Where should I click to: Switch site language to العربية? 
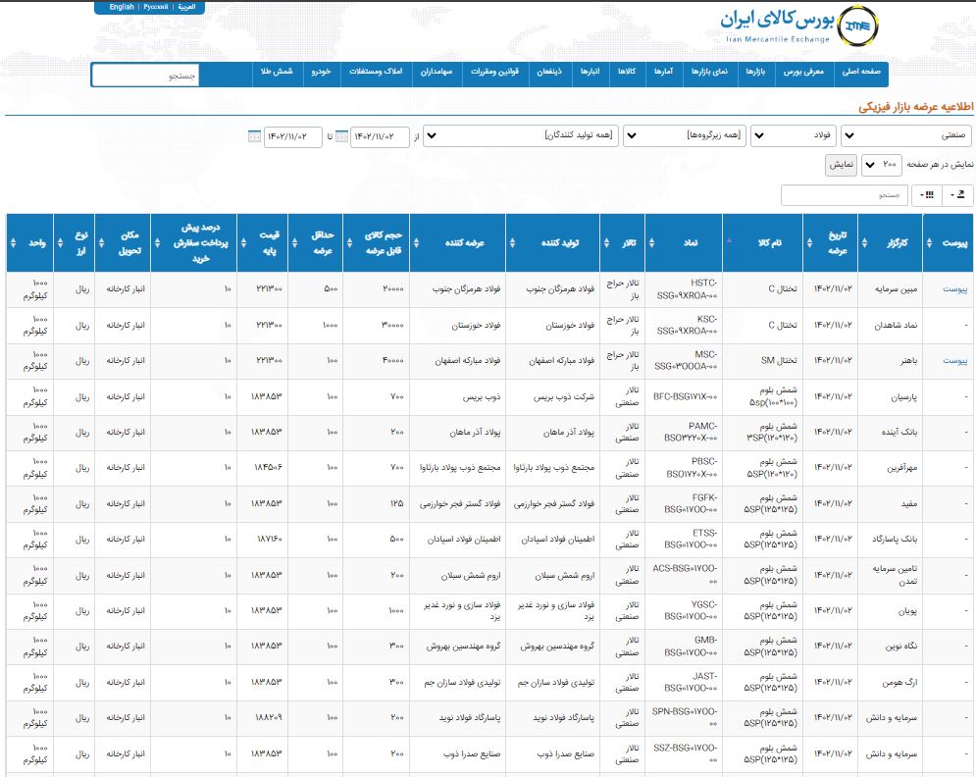click(186, 7)
